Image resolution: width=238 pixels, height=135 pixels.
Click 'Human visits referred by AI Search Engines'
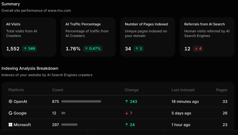pos(207,33)
